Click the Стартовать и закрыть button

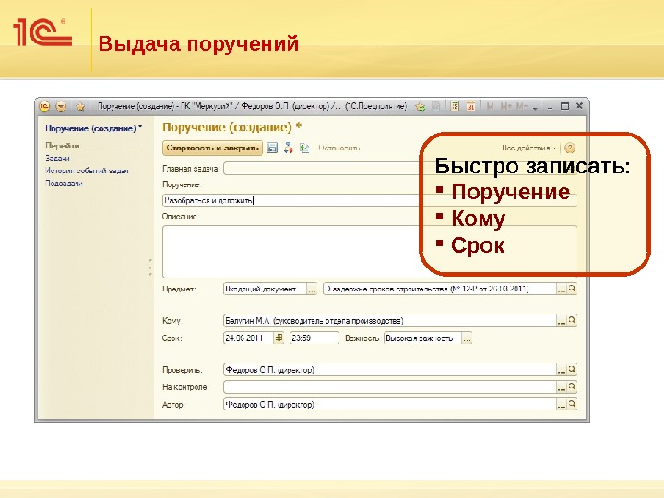point(212,148)
